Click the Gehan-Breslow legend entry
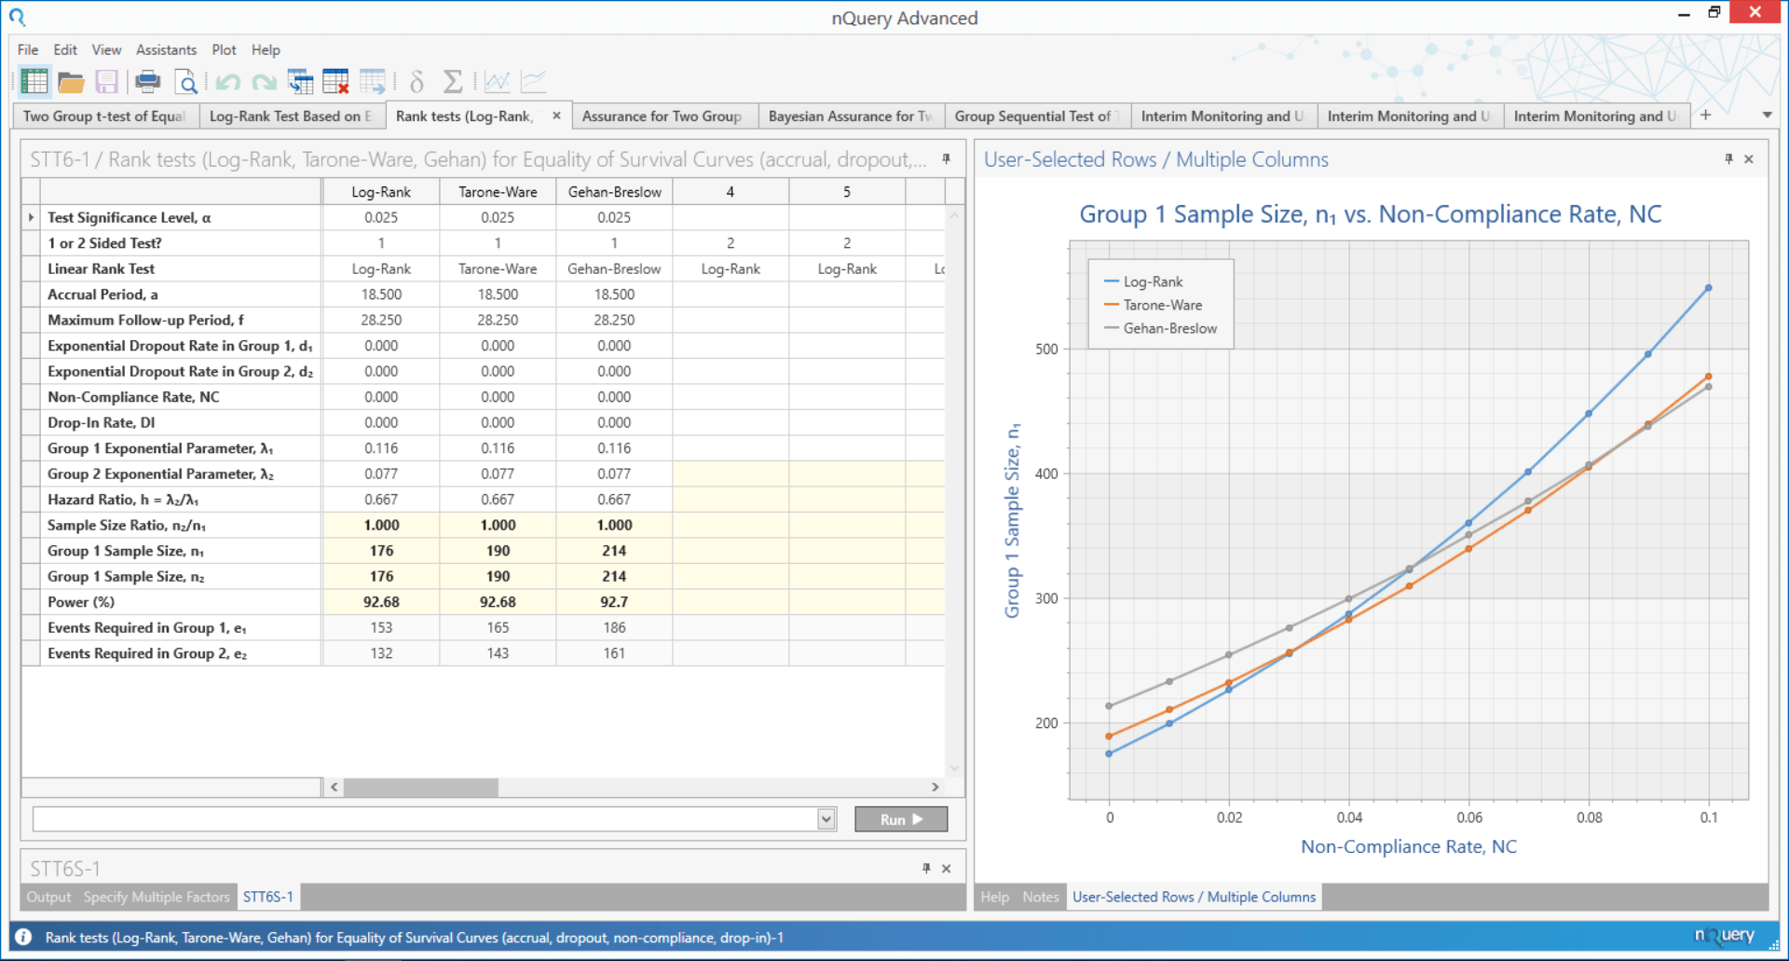 coord(1160,328)
